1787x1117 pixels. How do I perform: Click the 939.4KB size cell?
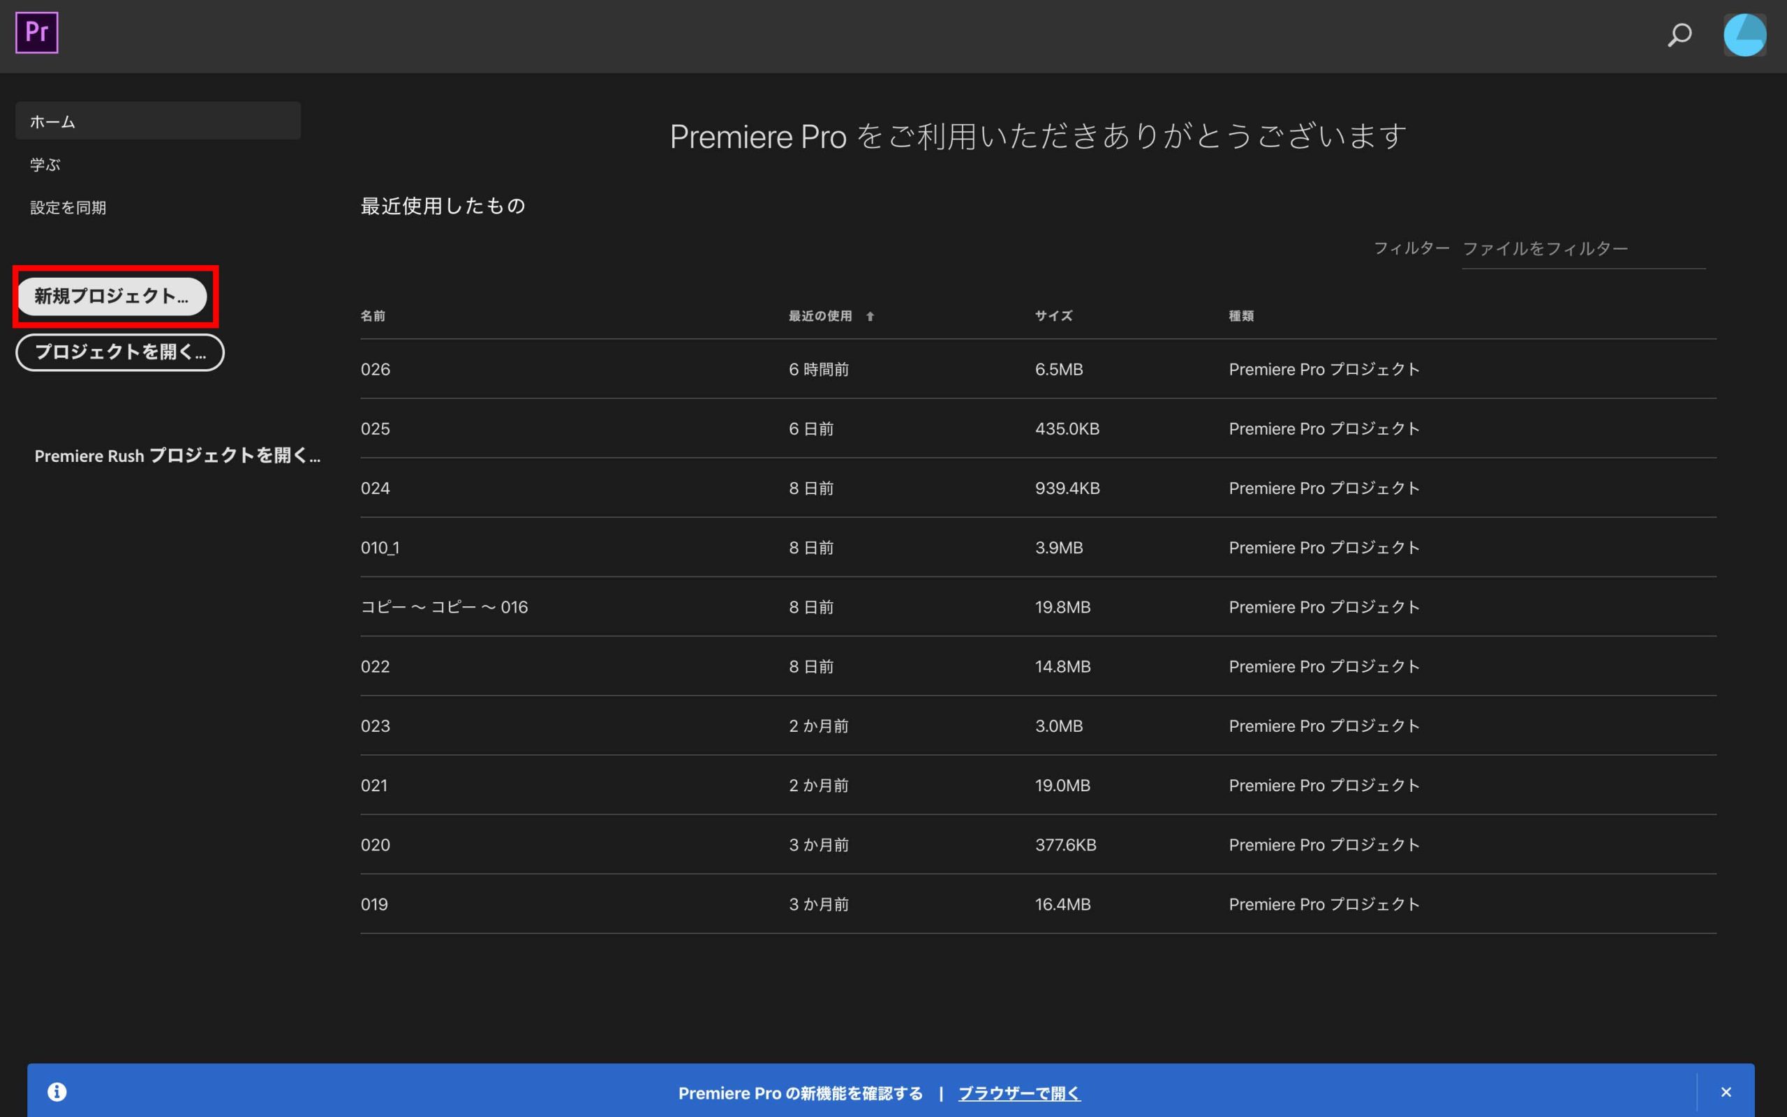(1067, 488)
